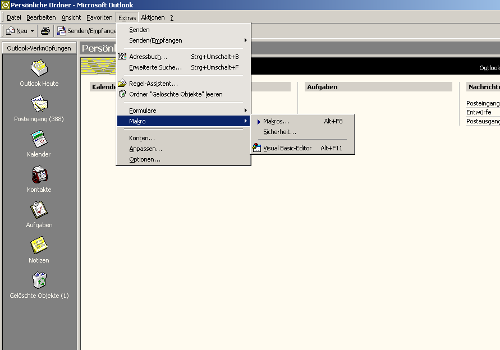Expand the Makro submenu arrow
This screenshot has height=350, width=500.
pyautogui.click(x=246, y=121)
